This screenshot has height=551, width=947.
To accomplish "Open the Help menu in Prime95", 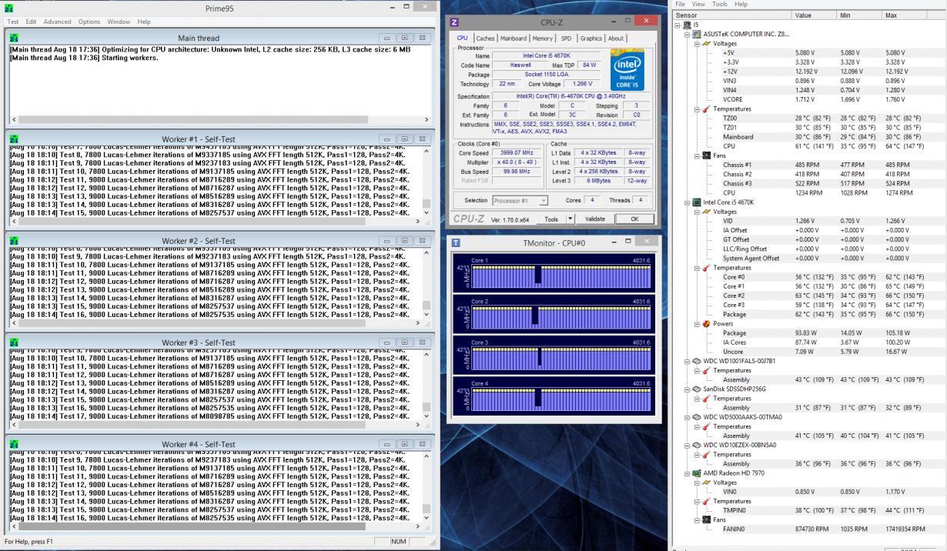I will pyautogui.click(x=144, y=22).
